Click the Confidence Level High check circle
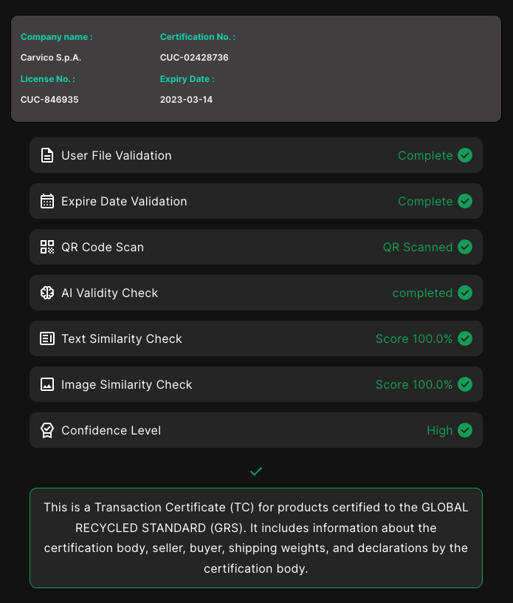 tap(465, 430)
